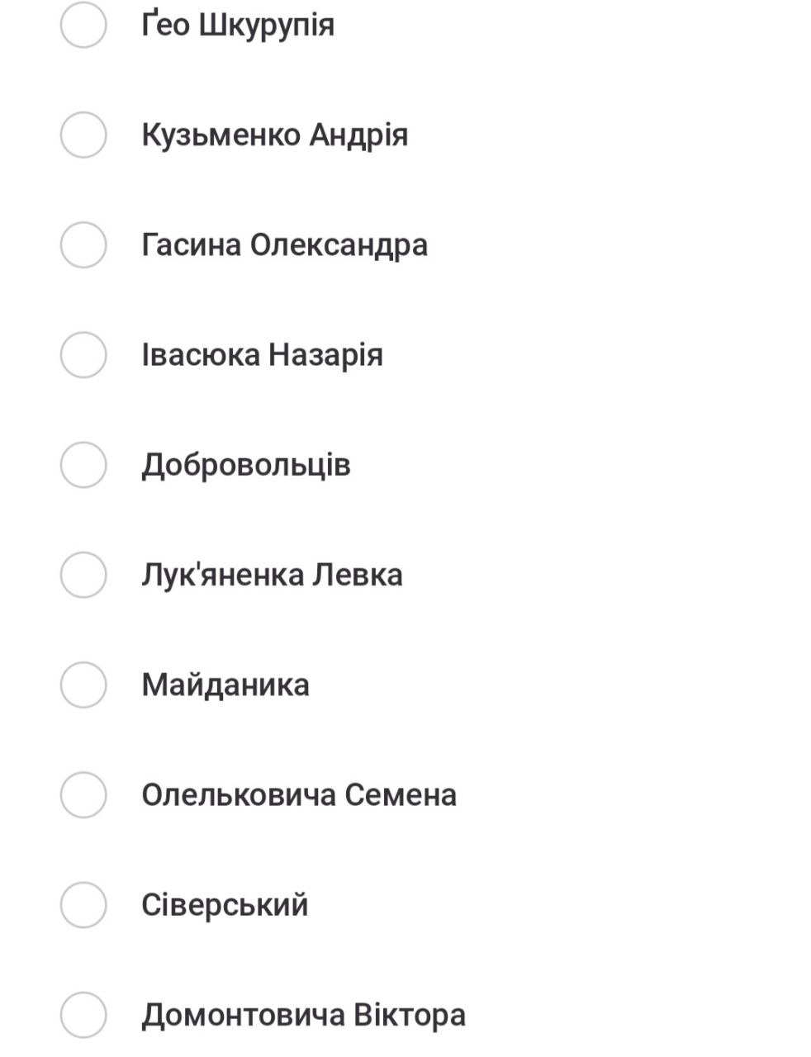This screenshot has width=811, height=1057.
Task: Tap the Майданика option text
Action: [x=225, y=685]
